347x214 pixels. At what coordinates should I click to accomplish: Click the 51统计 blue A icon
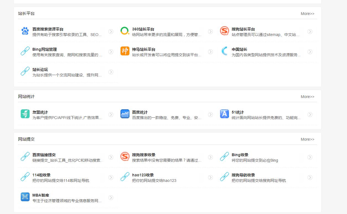[x=224, y=114]
